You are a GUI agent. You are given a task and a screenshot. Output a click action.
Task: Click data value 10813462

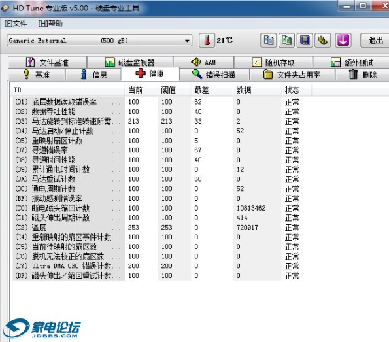pos(251,208)
